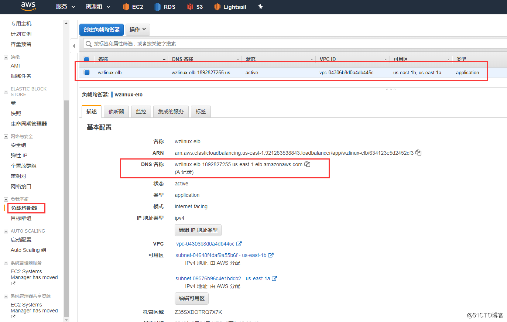Open 启动配置 in sidebar
The height and width of the screenshot is (322, 507).
tap(21, 240)
